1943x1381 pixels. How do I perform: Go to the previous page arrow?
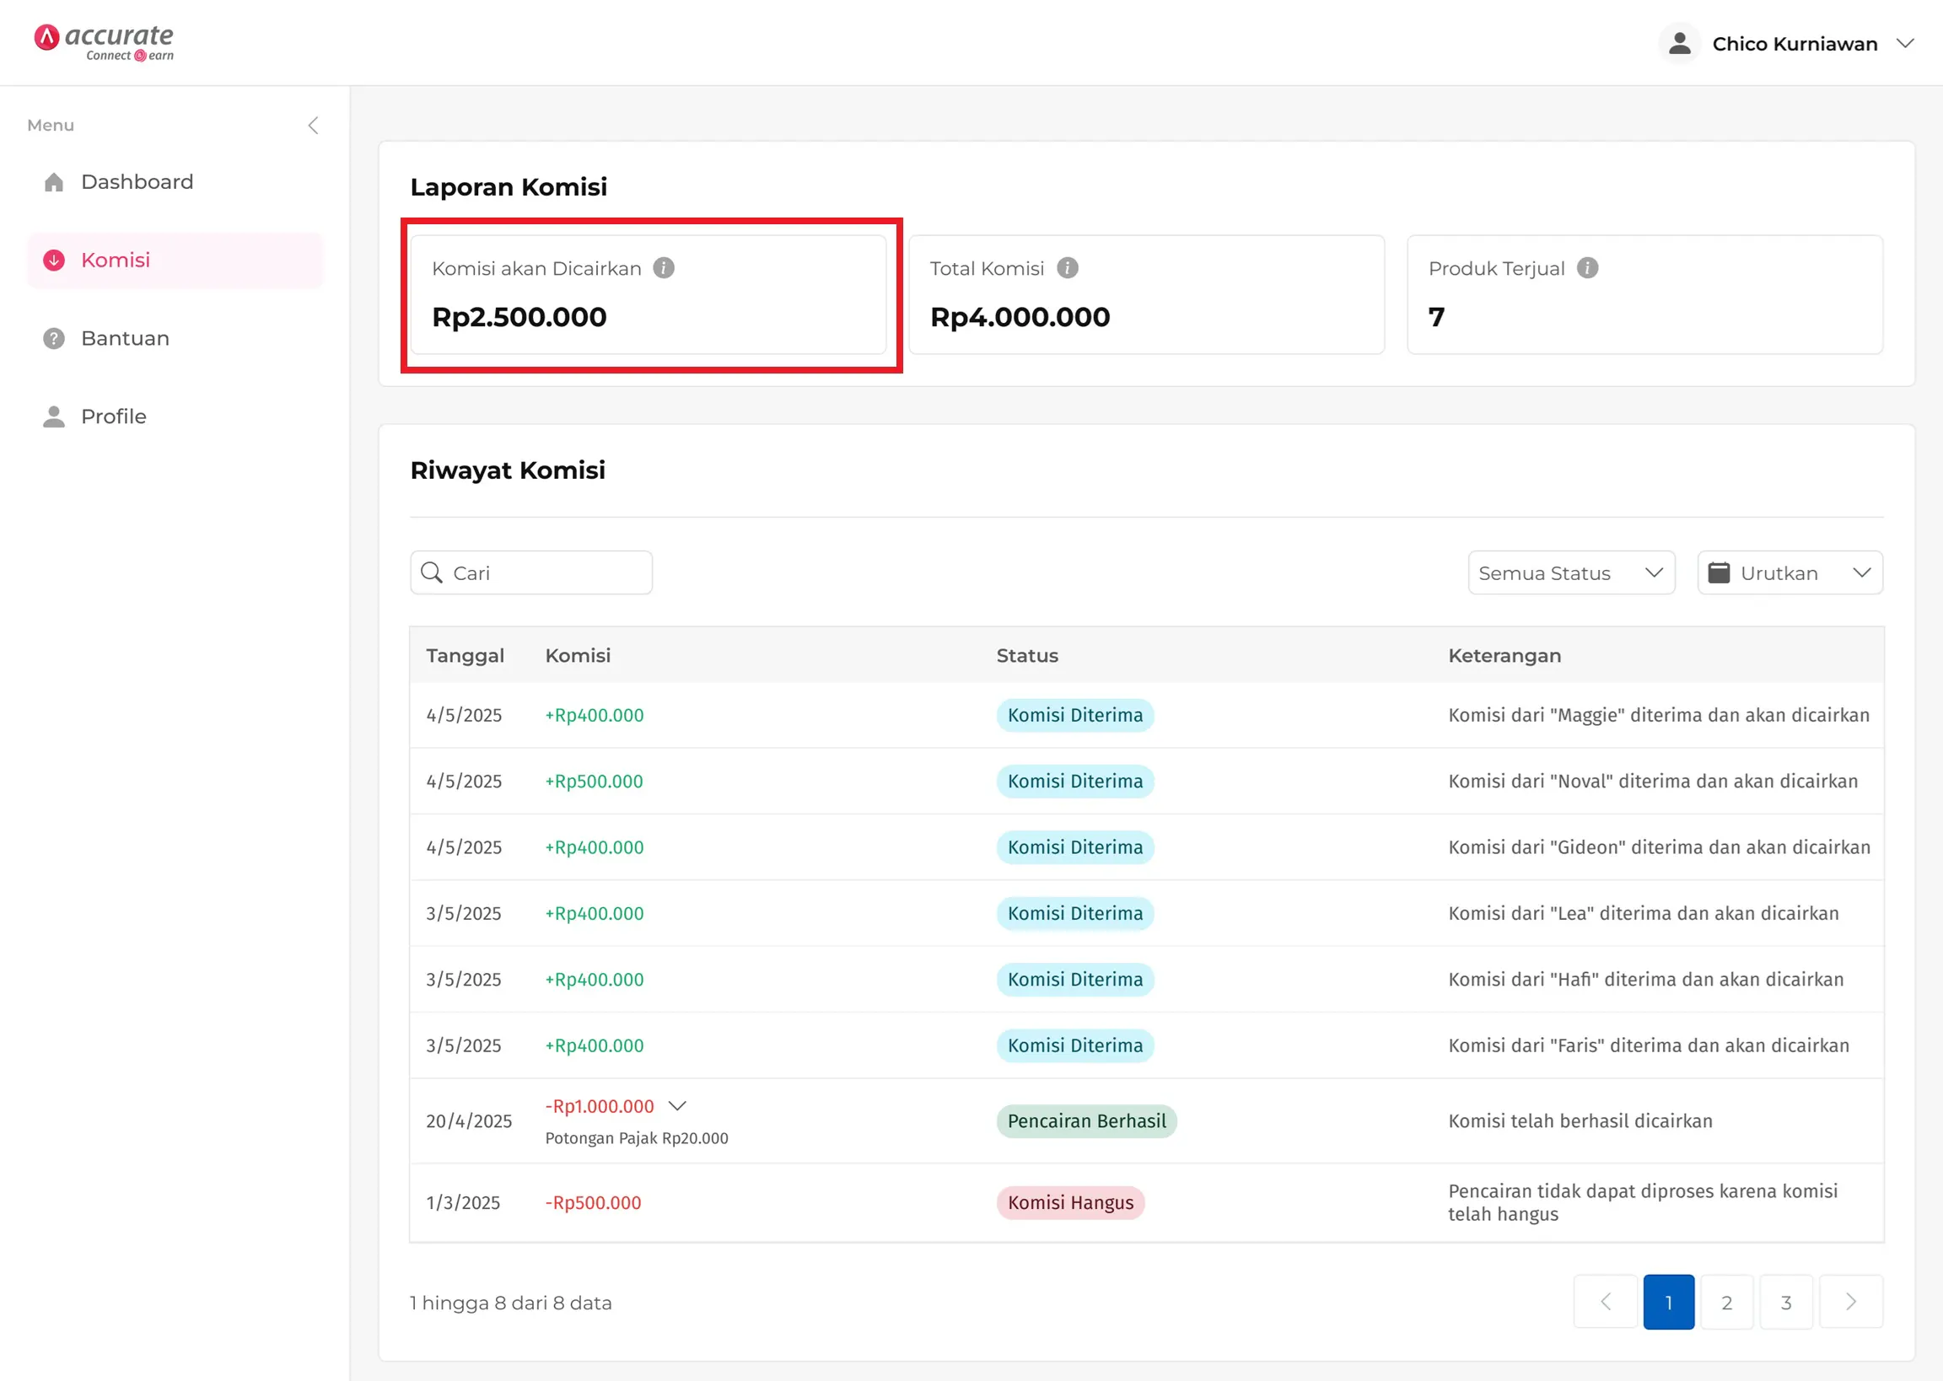pyautogui.click(x=1606, y=1301)
